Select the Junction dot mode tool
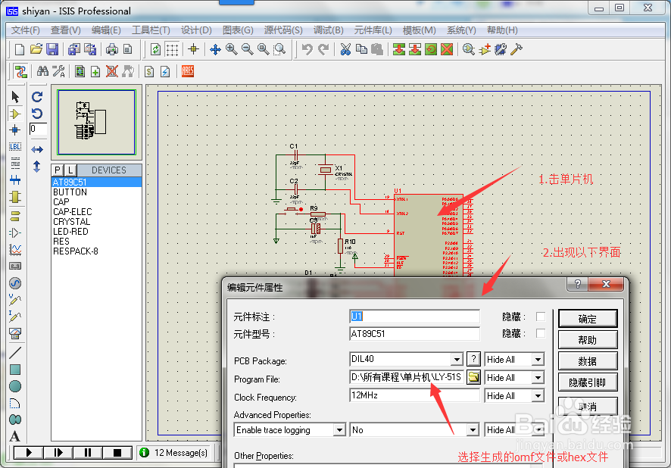Screen dimensions: 671x468 coord(15,130)
